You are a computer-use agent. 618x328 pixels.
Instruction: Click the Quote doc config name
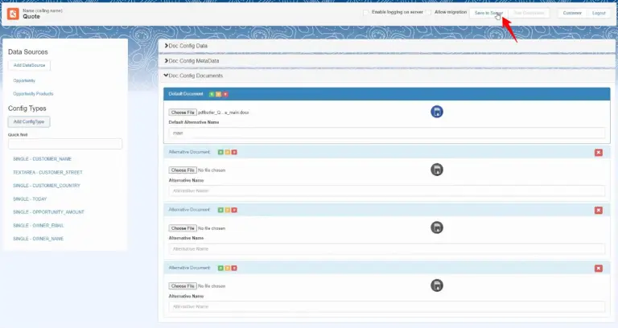point(31,17)
